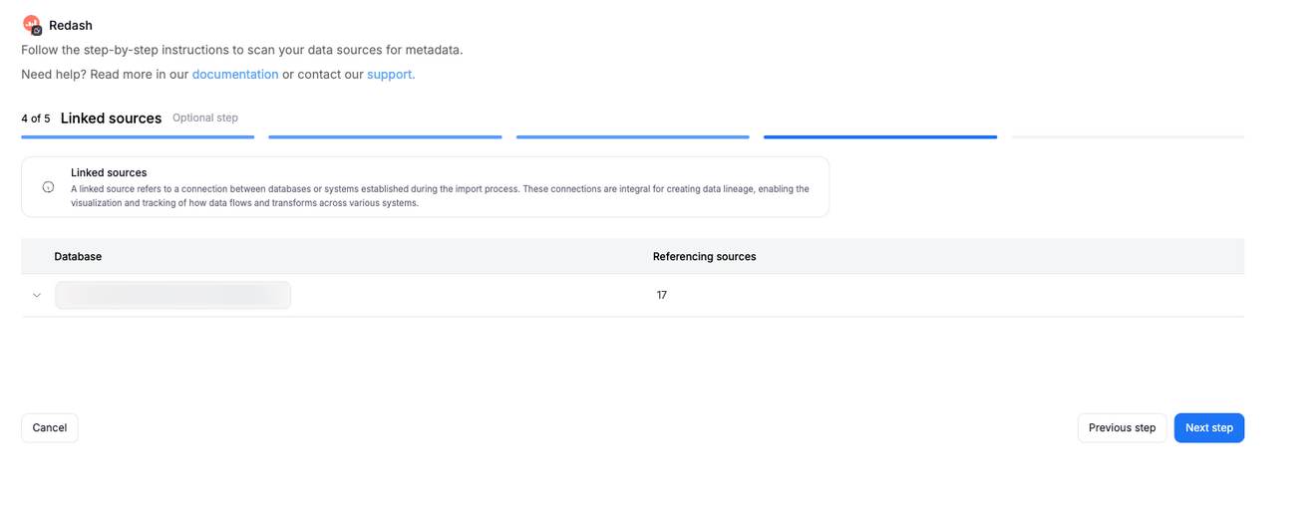Click the Database column header

(78, 256)
